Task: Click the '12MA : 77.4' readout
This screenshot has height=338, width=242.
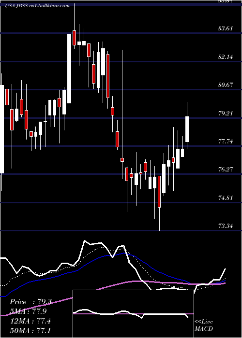Action: coord(30,321)
